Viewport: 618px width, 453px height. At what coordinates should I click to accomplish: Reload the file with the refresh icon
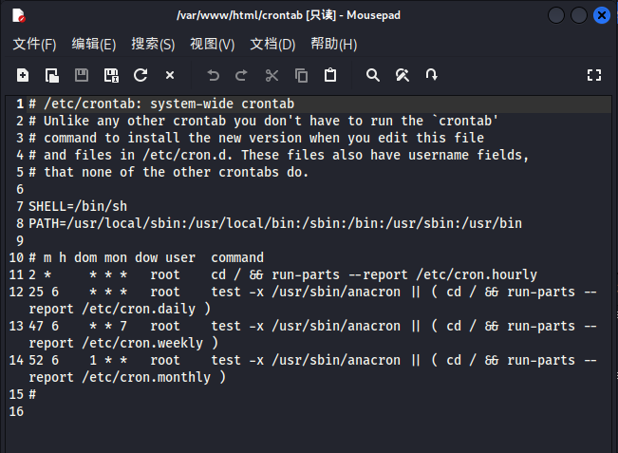(x=140, y=75)
